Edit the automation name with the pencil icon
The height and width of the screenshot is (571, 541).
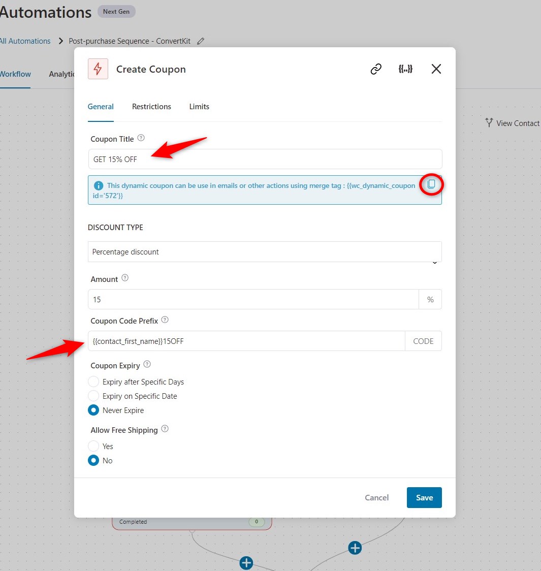pos(201,41)
